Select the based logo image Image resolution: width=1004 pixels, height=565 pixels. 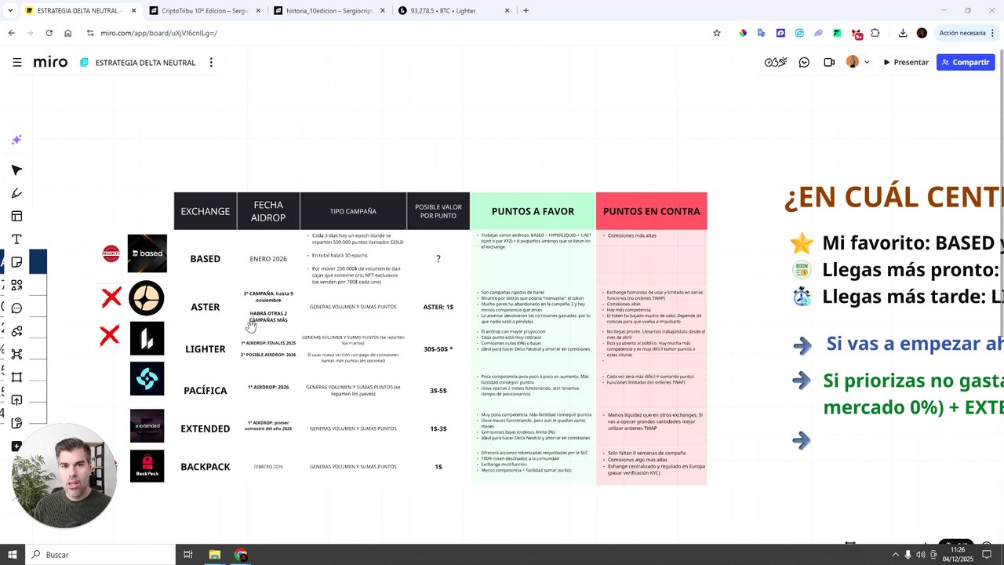[147, 253]
